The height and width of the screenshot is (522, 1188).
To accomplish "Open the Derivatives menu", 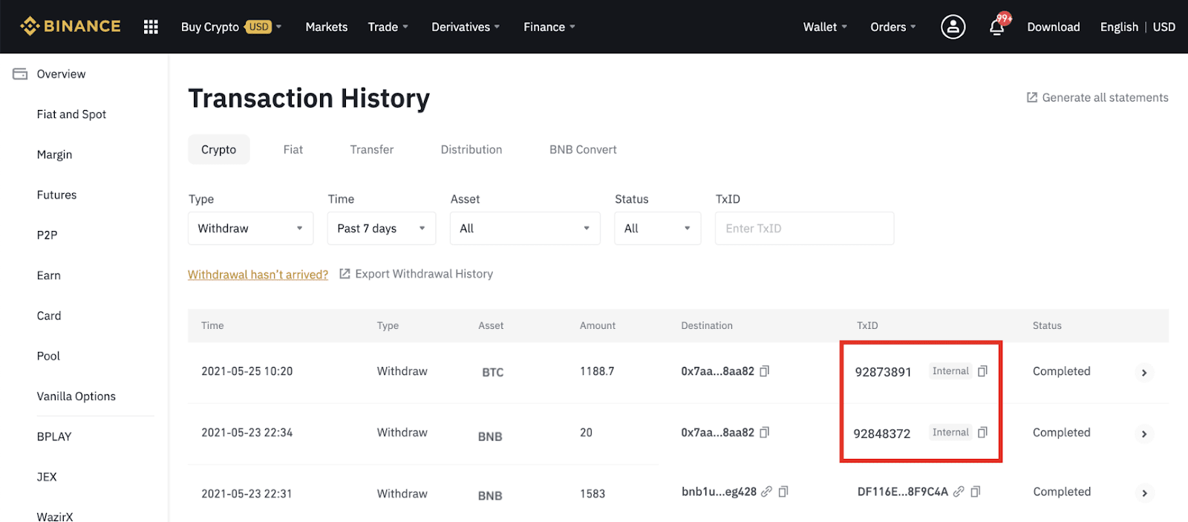I will click(x=466, y=27).
